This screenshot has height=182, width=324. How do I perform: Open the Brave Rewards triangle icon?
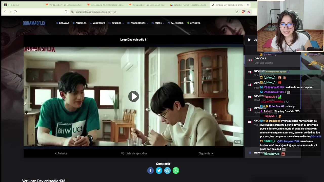[x=249, y=12]
